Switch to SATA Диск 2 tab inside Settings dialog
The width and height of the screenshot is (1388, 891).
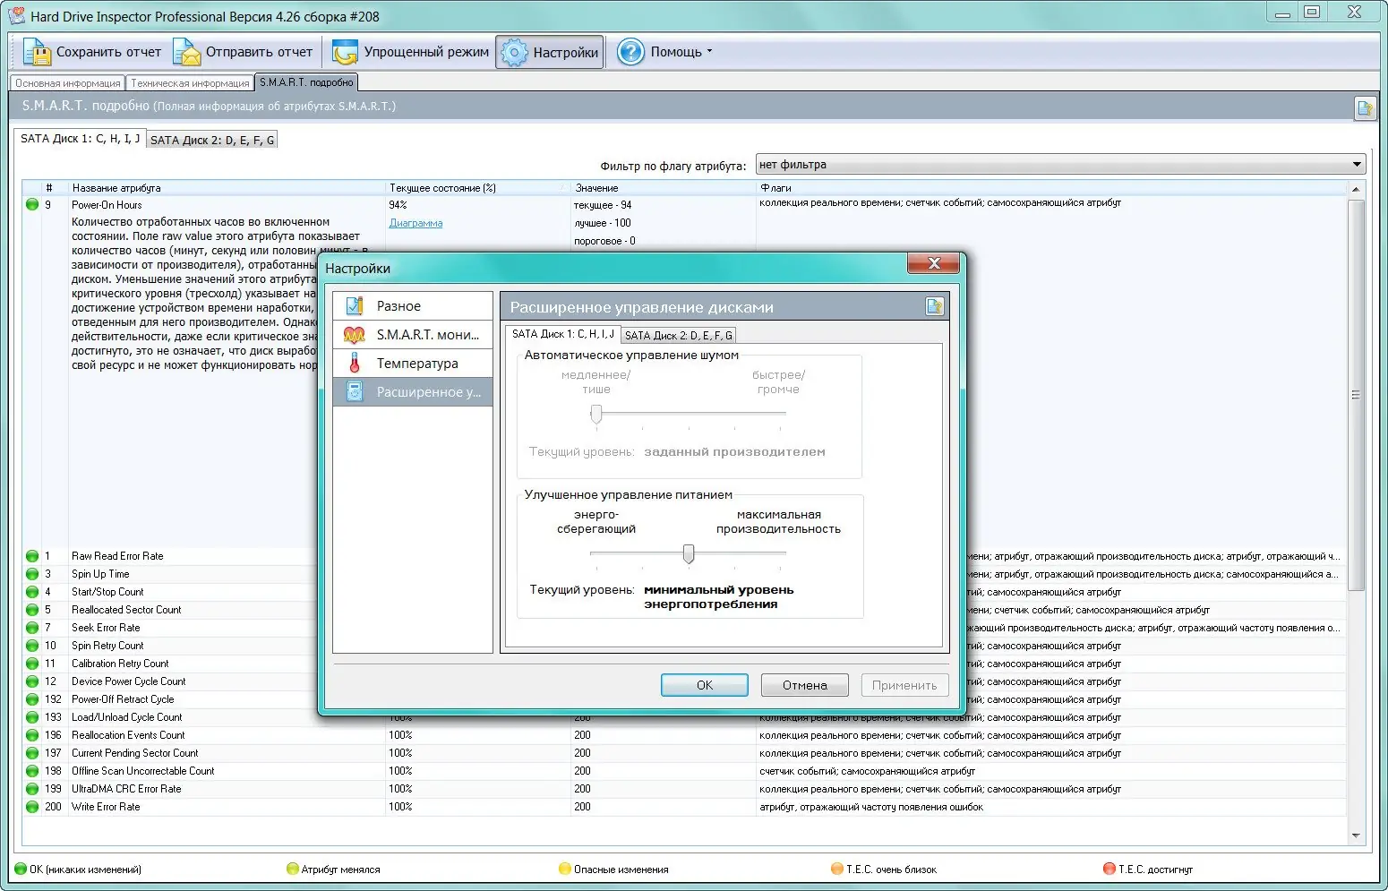679,335
